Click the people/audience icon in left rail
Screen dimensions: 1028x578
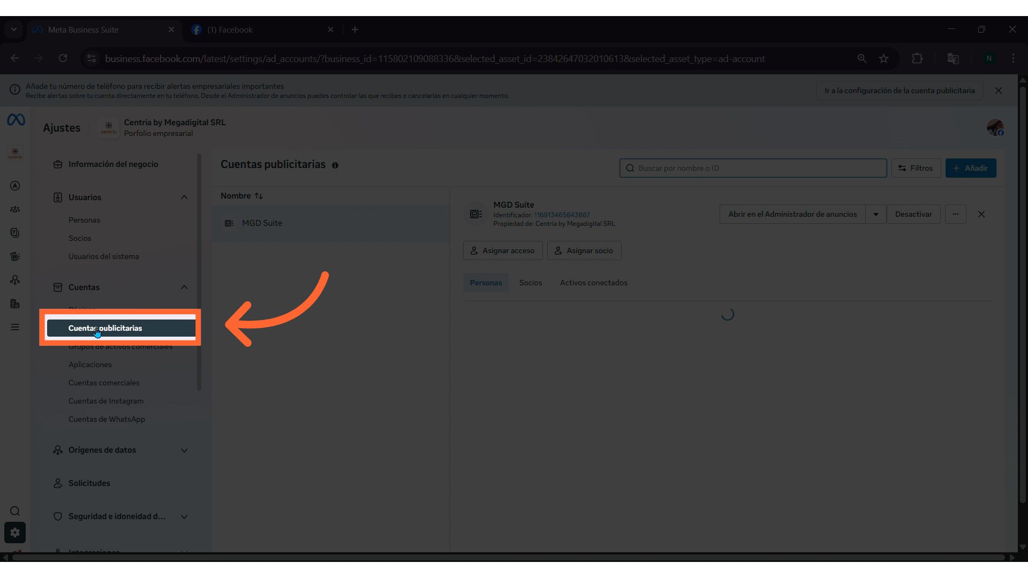point(15,209)
